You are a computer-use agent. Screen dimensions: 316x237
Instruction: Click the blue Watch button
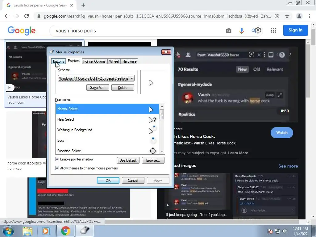[282, 133]
